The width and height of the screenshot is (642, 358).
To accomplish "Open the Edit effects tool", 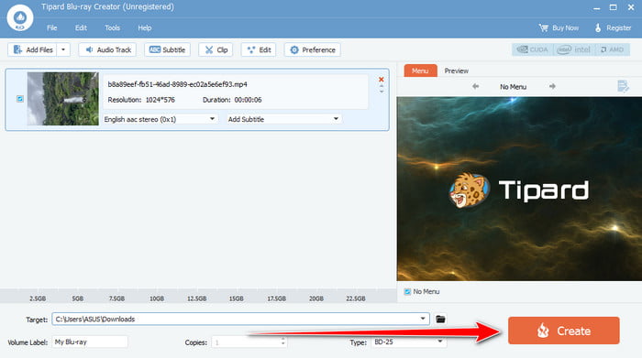I will pyautogui.click(x=259, y=49).
